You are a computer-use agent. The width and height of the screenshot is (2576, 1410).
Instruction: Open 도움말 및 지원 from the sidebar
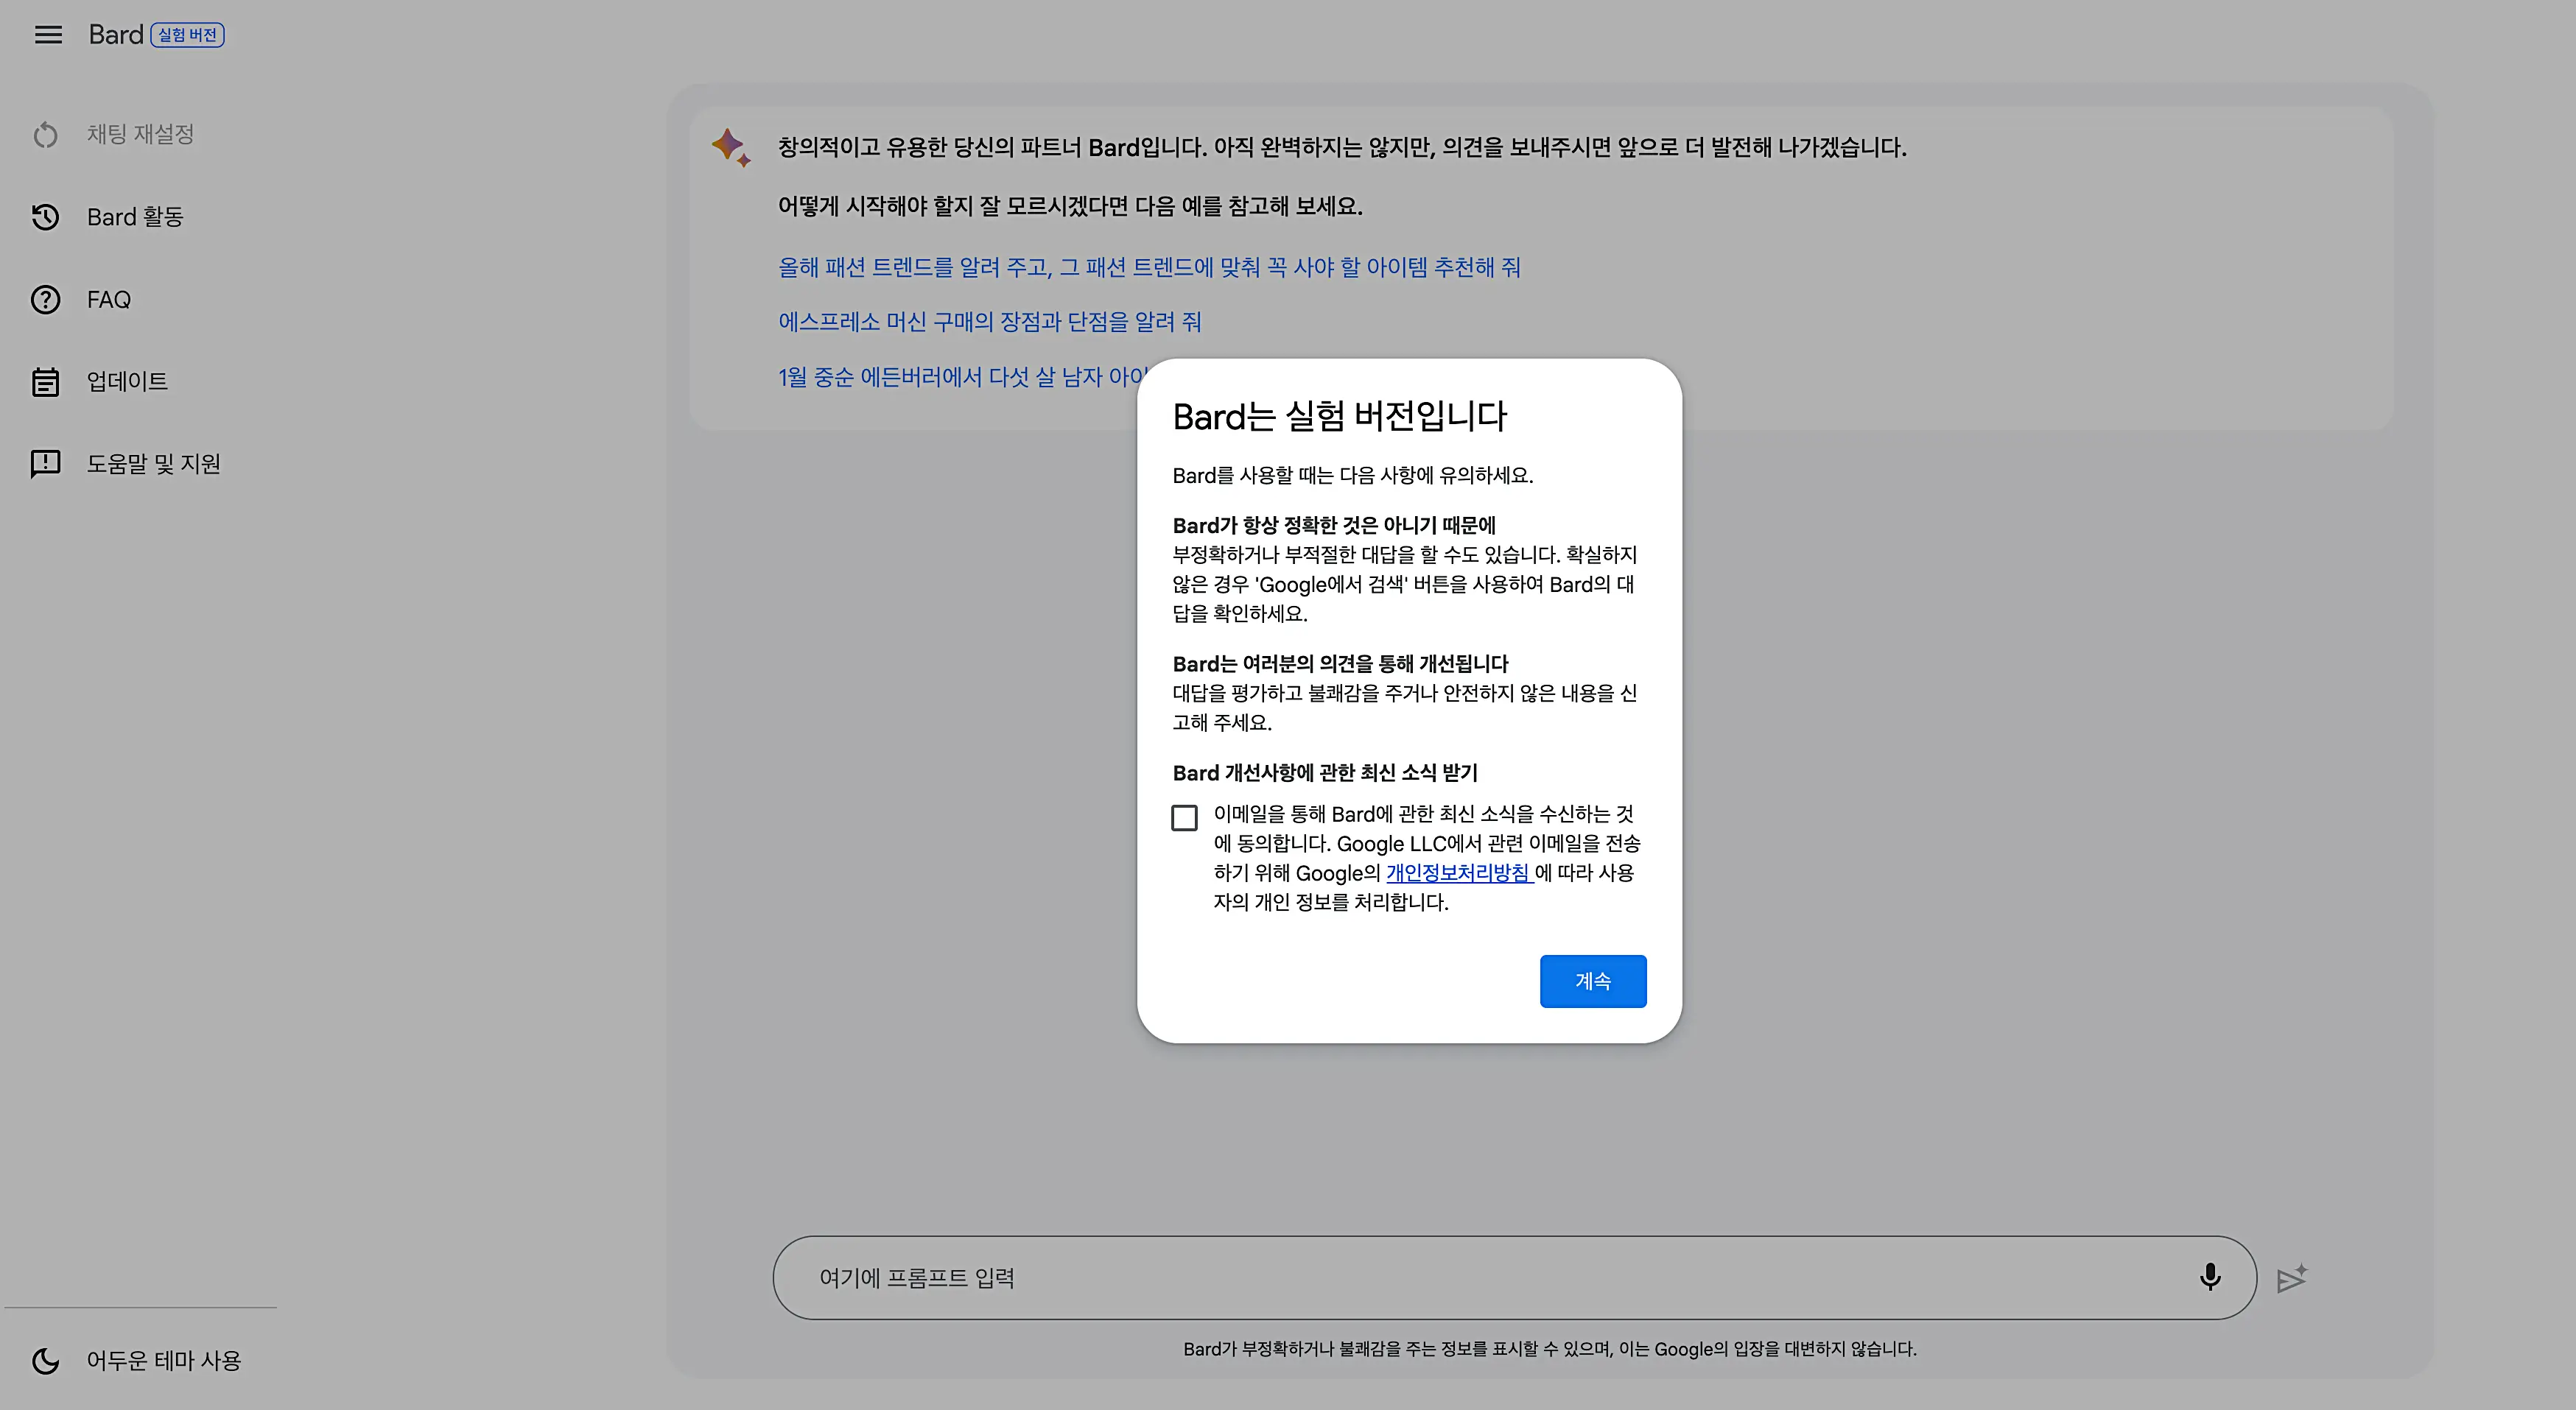point(153,464)
